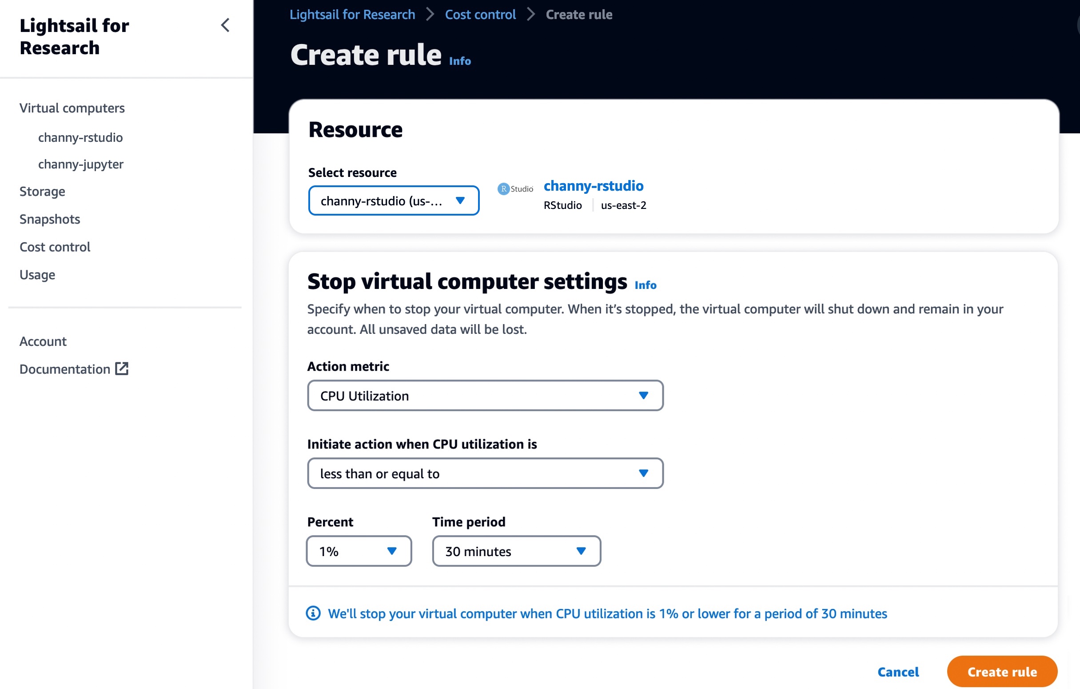
Task: Go to Cost control breadcrumb
Action: (x=480, y=14)
